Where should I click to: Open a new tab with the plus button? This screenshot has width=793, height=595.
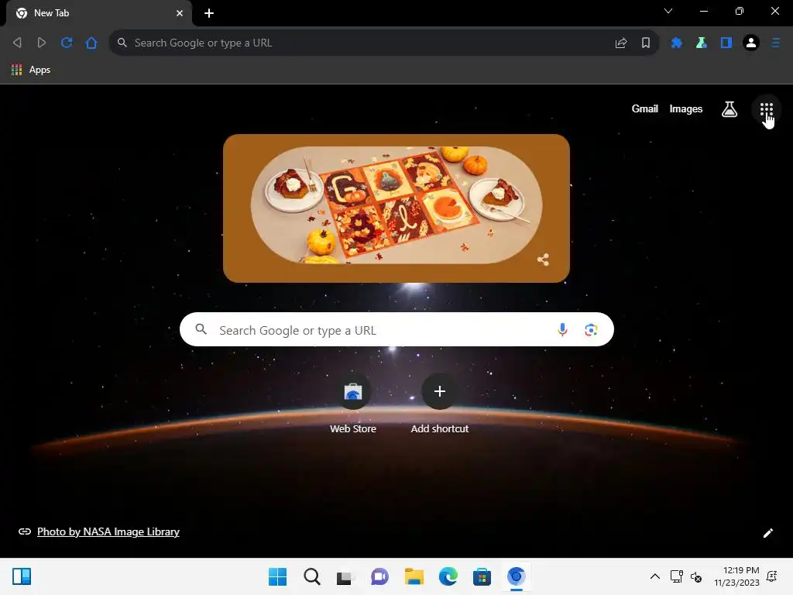click(209, 13)
